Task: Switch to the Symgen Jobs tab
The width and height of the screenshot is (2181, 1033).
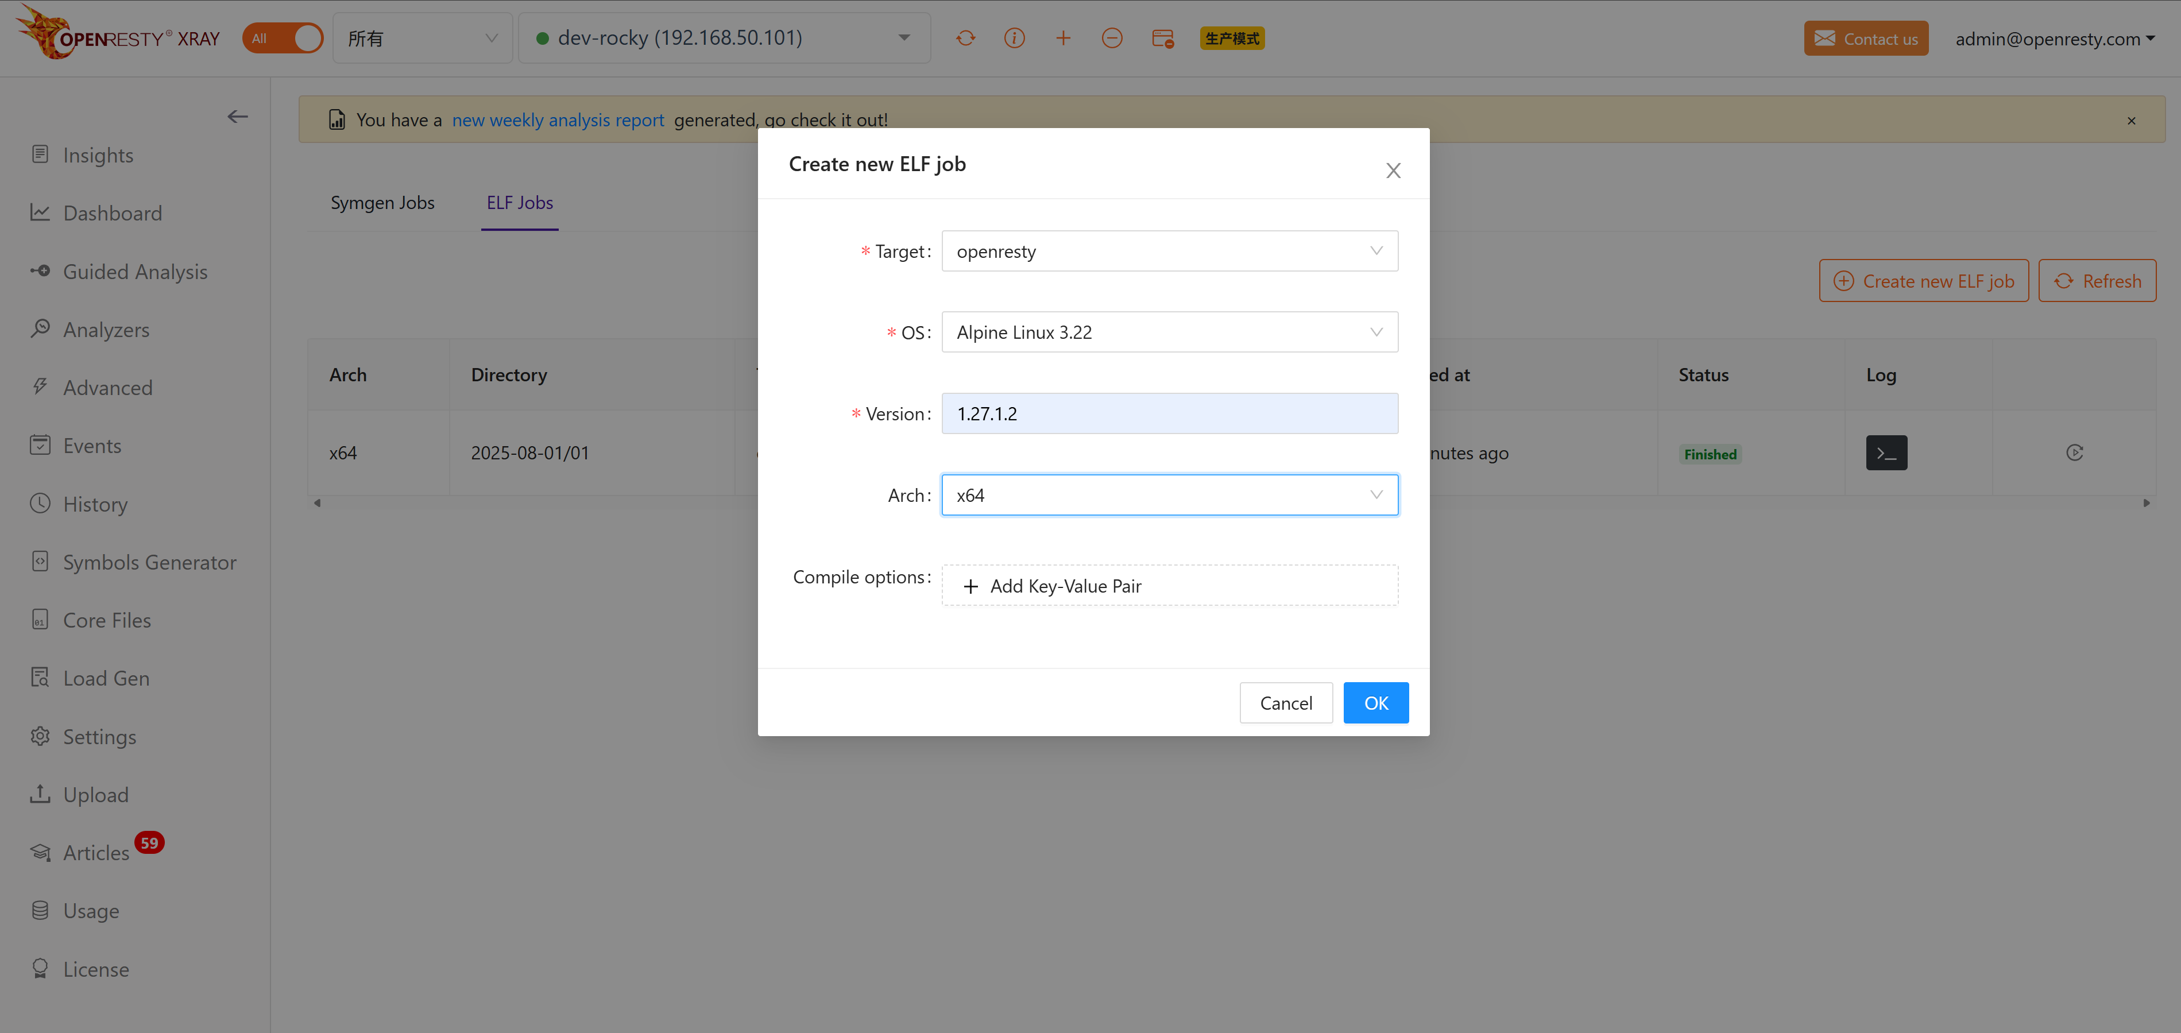Action: (382, 202)
